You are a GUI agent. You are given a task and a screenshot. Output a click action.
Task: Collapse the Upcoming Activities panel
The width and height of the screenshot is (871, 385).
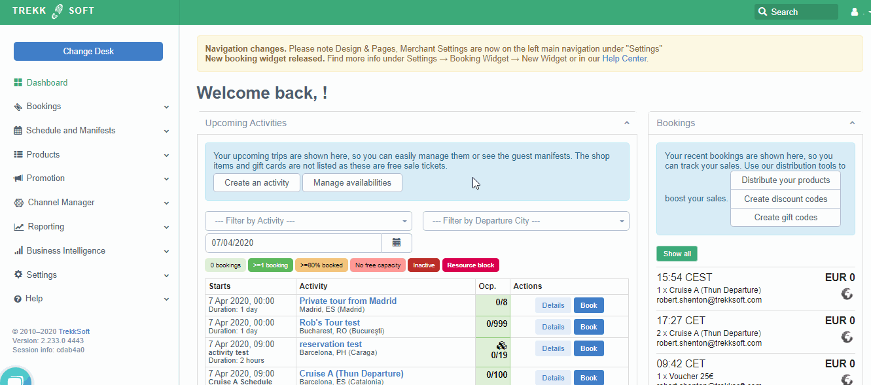[626, 123]
